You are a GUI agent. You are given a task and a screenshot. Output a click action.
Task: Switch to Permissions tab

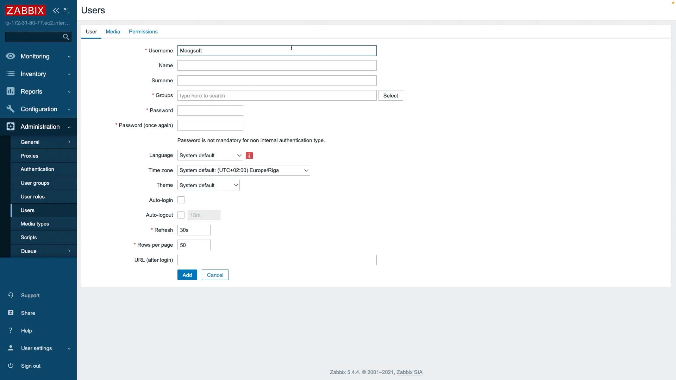coord(143,31)
